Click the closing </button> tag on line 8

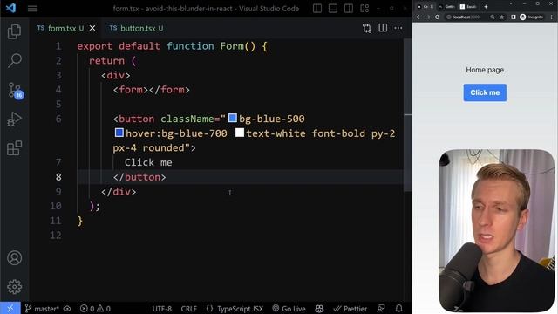click(x=139, y=177)
